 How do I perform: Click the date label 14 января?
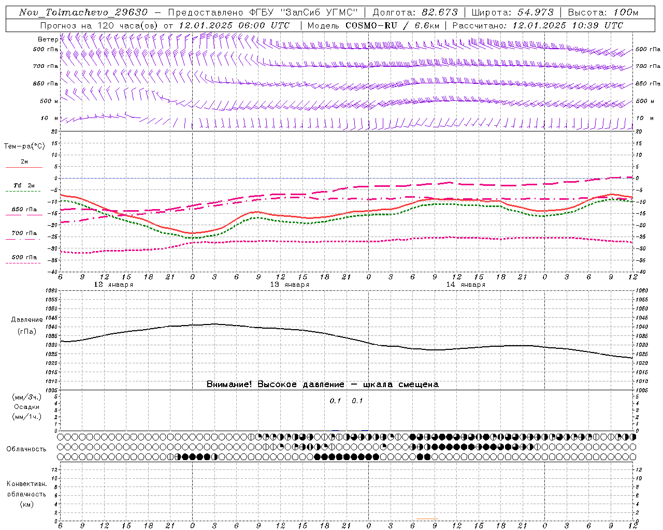pos(466,285)
